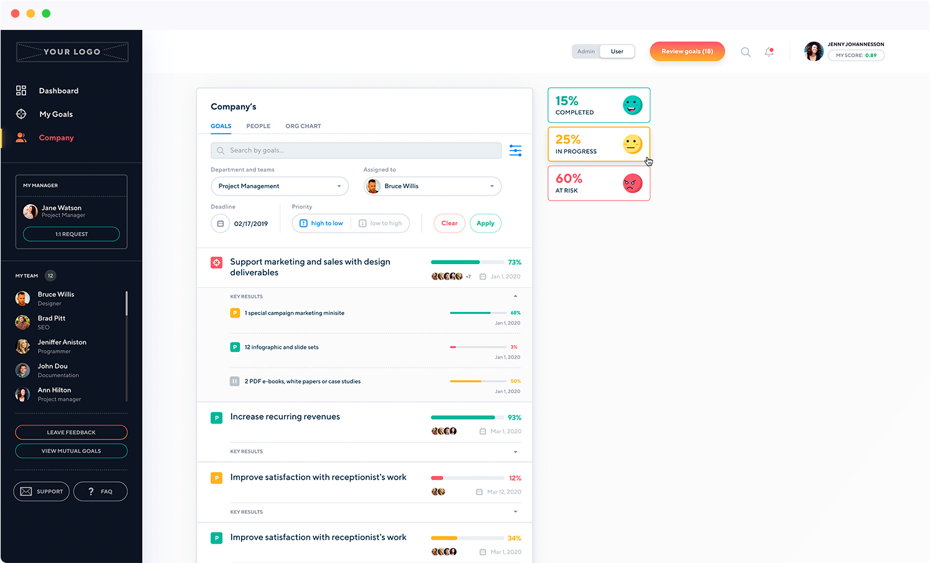This screenshot has width=930, height=563.
Task: Click the envelope icon on Support button
Action: coord(26,491)
